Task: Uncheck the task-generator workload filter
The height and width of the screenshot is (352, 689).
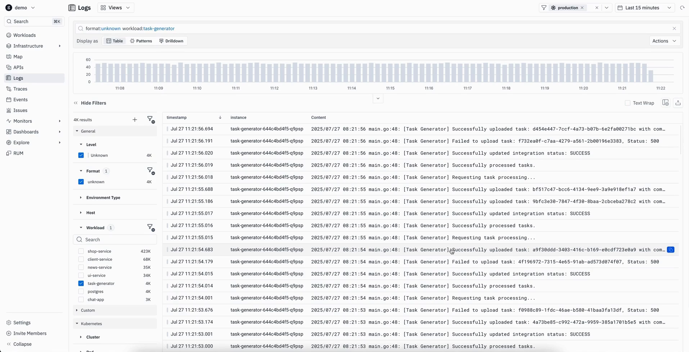Action: (x=81, y=283)
